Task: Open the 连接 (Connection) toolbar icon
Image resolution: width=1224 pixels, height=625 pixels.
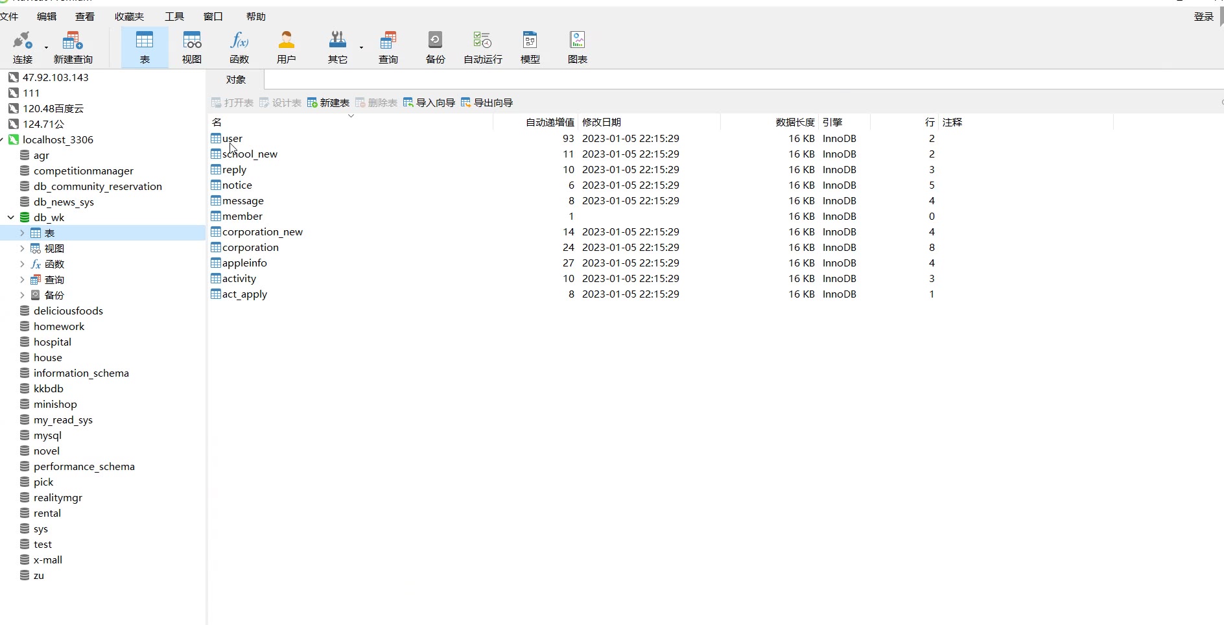Action: pos(23,47)
